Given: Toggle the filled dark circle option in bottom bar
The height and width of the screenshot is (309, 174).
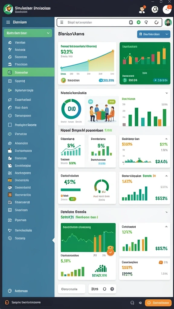Looking at the screenshot, I should tap(112, 289).
